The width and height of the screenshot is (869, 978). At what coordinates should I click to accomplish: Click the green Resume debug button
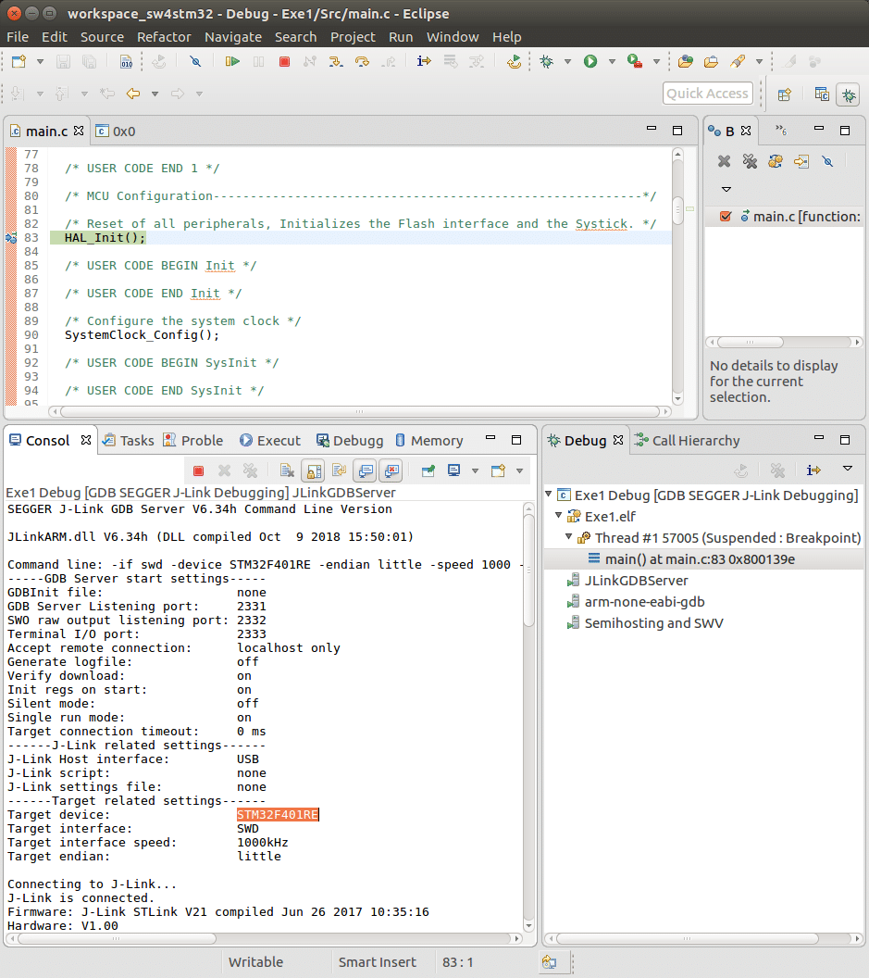pos(232,61)
